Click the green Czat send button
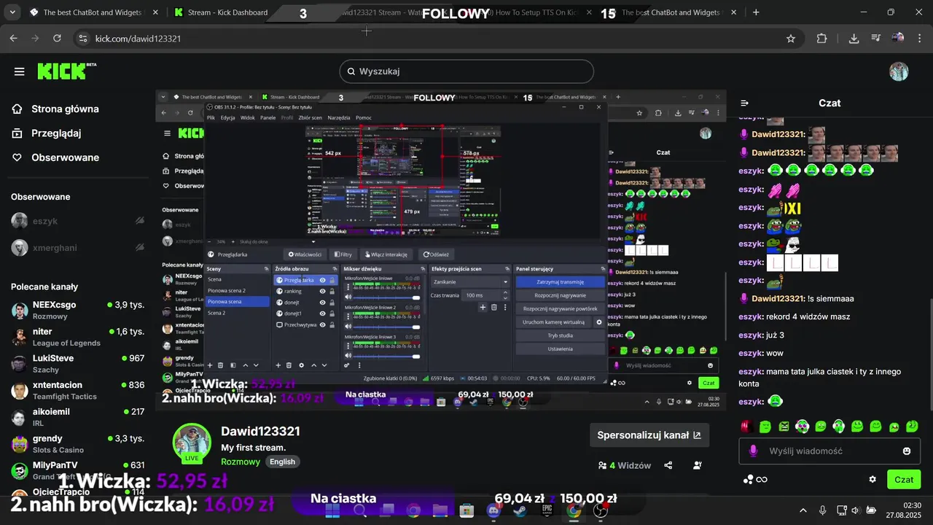Viewport: 933px width, 525px height. [904, 479]
